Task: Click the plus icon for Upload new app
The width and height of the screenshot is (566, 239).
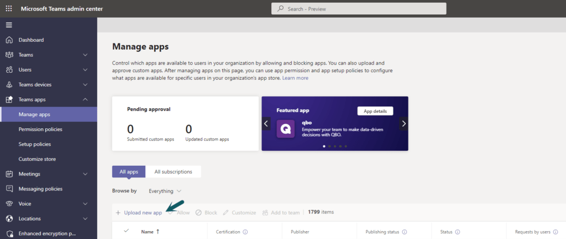Action: click(x=118, y=213)
